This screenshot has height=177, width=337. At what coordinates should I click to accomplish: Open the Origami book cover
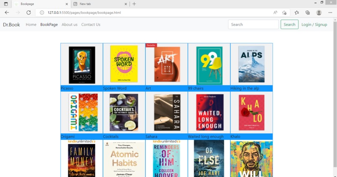pos(83,112)
